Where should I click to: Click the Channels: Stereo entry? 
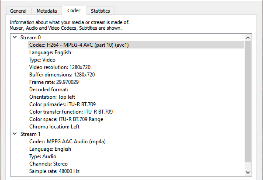coord(48,164)
